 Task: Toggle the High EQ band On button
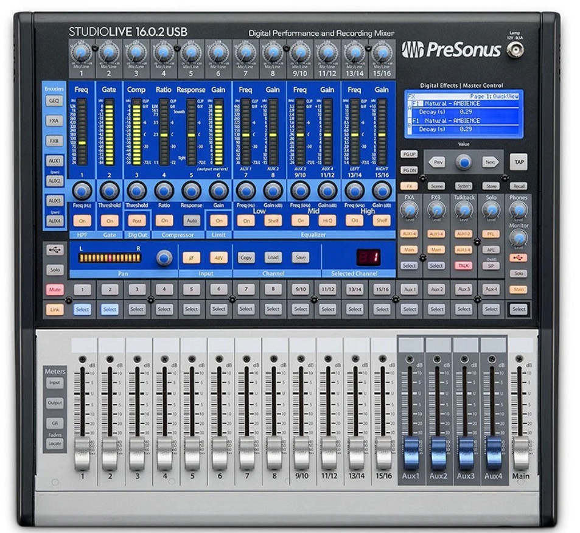click(x=355, y=220)
